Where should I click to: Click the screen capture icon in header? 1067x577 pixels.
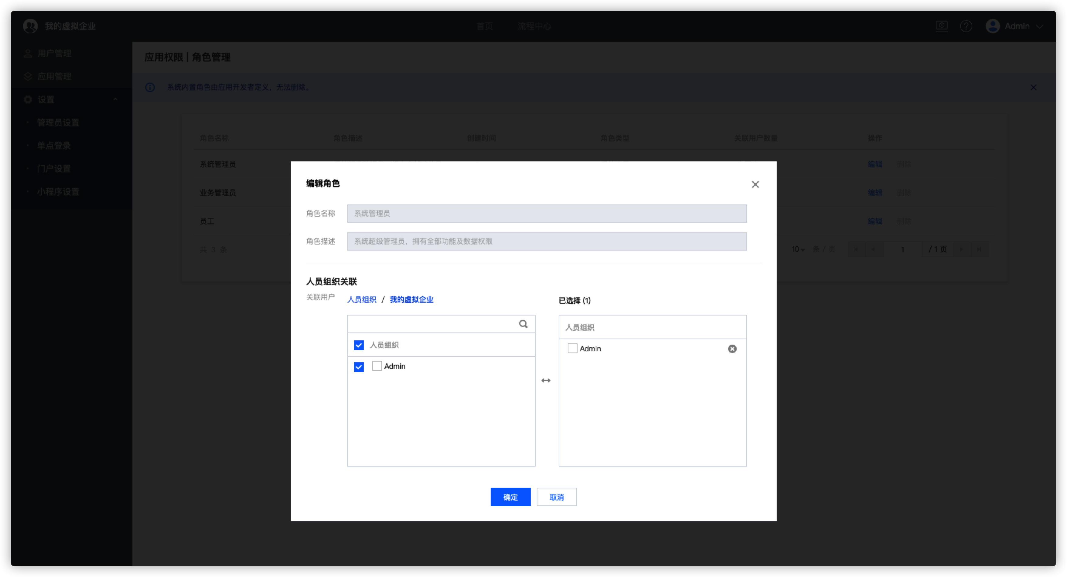pos(942,26)
